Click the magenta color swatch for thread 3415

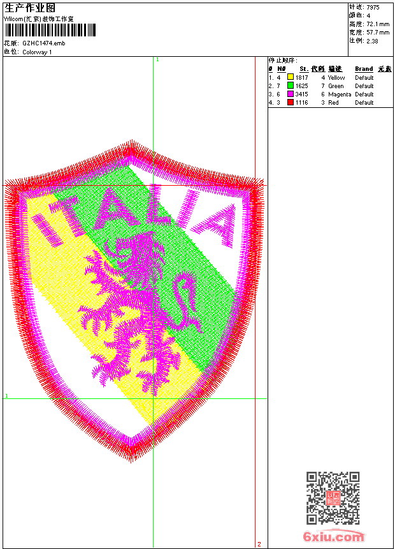(290, 94)
